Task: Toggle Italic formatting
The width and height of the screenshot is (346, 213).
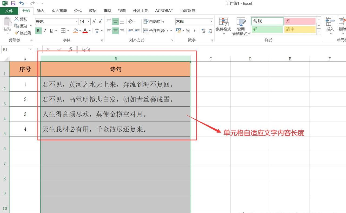Action: (x=45, y=31)
